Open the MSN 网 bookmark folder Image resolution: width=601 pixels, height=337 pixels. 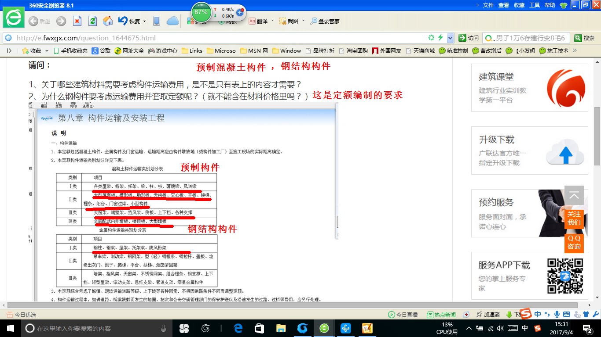coord(254,50)
